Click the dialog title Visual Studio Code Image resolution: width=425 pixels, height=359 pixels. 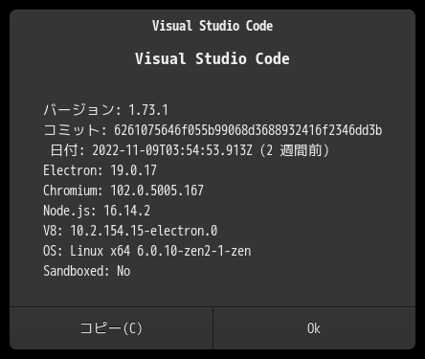(212, 26)
